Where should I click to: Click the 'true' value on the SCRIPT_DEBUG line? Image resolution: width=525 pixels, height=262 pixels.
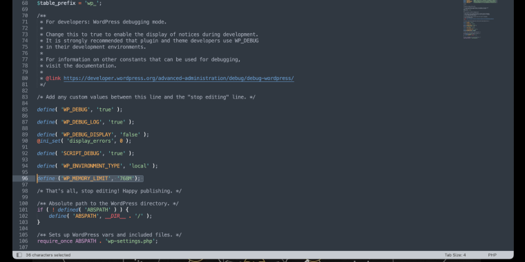[117, 153]
